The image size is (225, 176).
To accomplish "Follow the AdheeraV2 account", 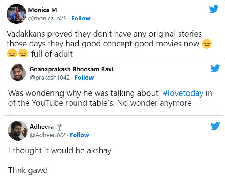I will point(80,135).
